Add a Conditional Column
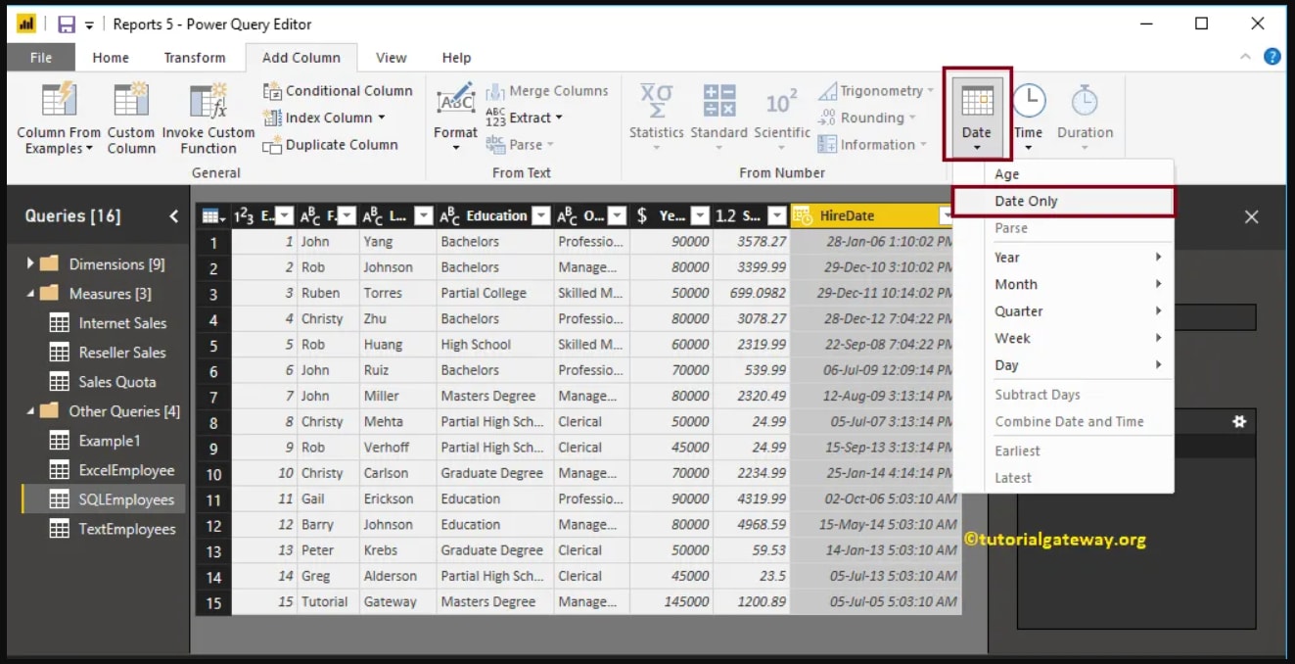Image resolution: width=1295 pixels, height=664 pixels. click(x=338, y=91)
